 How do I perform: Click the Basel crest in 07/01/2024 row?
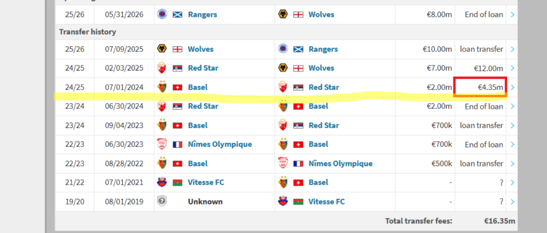[161, 87]
